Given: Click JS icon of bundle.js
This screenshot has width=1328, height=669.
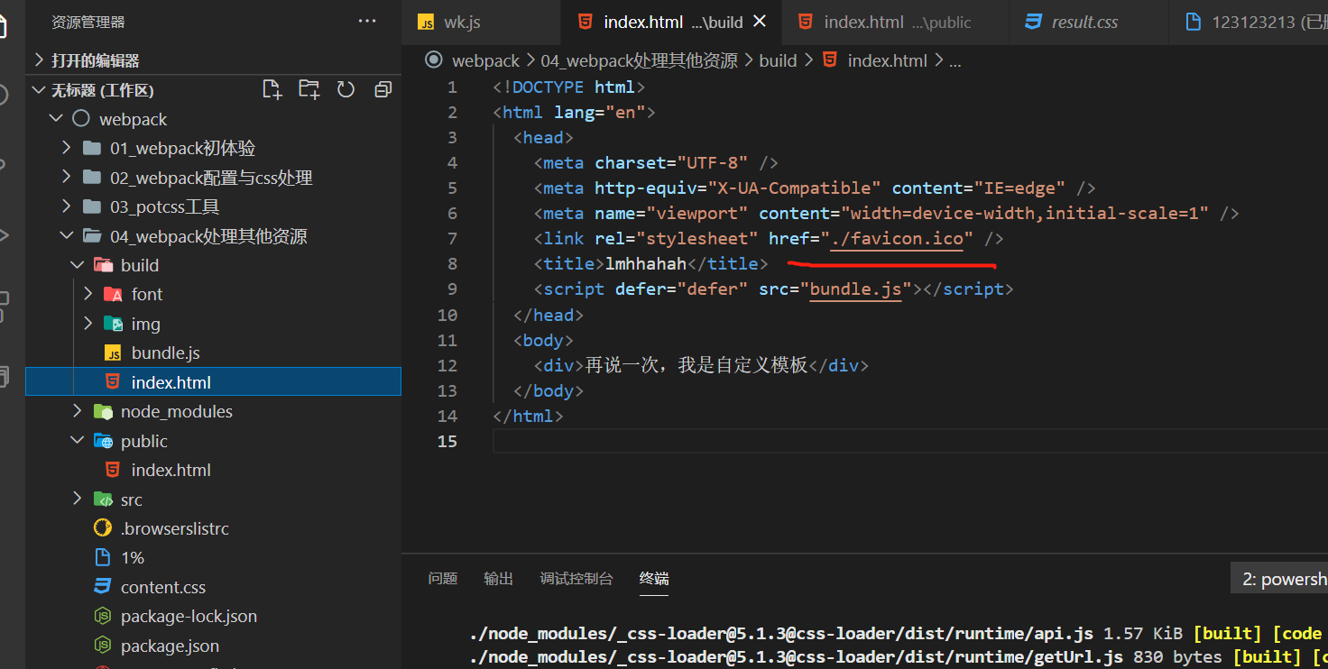Looking at the screenshot, I should pyautogui.click(x=113, y=353).
